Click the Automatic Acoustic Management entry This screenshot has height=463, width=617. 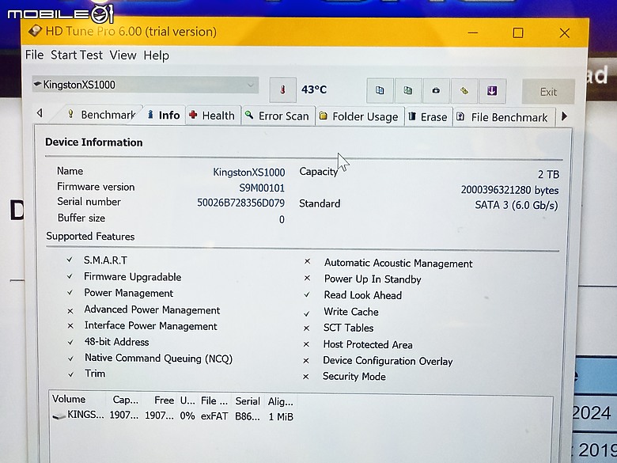[398, 263]
